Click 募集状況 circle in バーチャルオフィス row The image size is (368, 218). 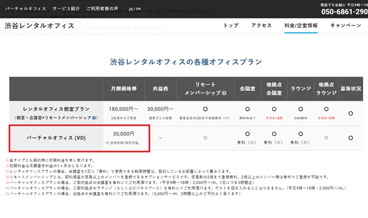pyautogui.click(x=351, y=138)
